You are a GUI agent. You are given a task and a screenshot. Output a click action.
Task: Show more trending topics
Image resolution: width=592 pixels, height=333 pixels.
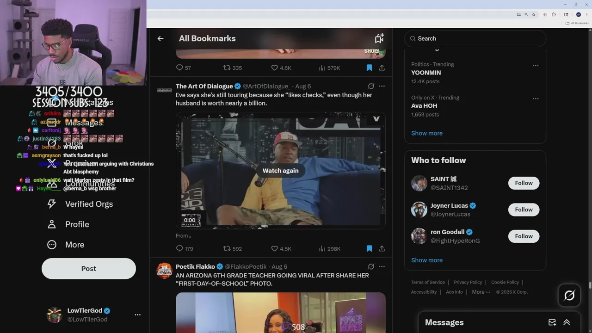427,133
